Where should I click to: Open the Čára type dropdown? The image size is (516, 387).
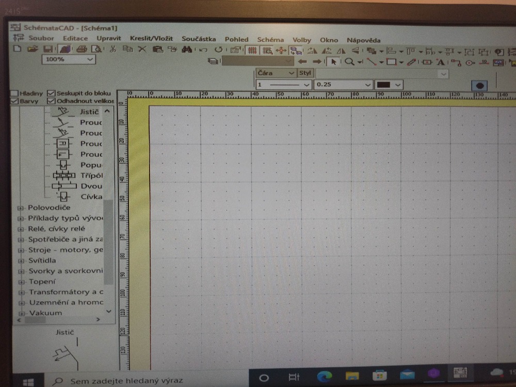point(291,73)
